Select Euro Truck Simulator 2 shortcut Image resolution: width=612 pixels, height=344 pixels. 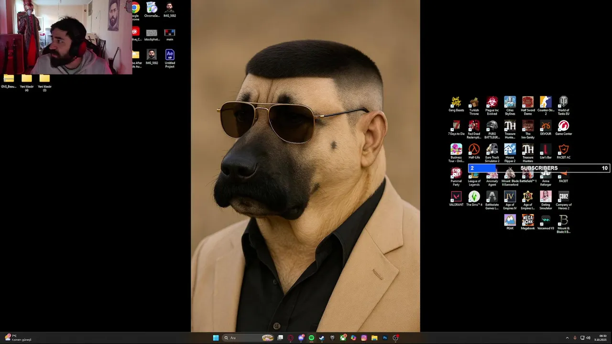click(x=492, y=153)
